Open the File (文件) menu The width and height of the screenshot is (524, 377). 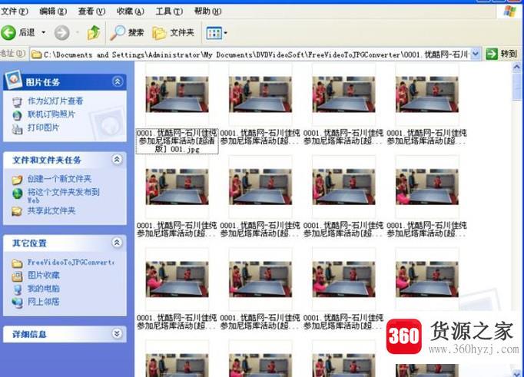(15, 12)
